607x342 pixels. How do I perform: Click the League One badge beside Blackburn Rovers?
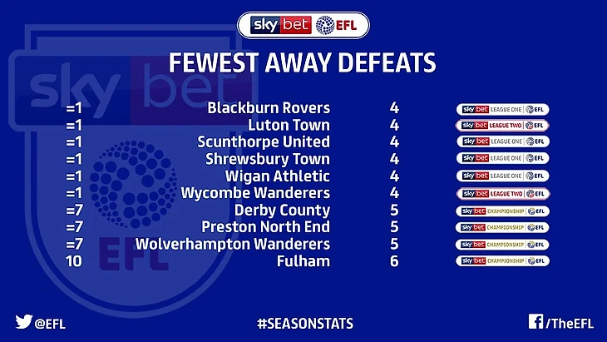coord(502,108)
